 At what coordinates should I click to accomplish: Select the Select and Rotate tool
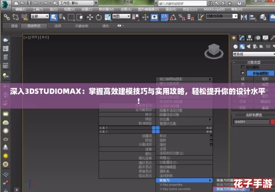(x=99, y=17)
